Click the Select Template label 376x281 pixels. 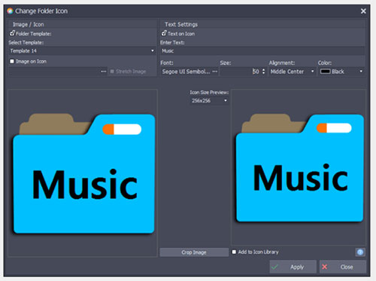(26, 42)
